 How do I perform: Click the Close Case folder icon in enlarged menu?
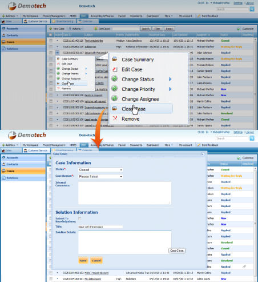click(x=115, y=109)
